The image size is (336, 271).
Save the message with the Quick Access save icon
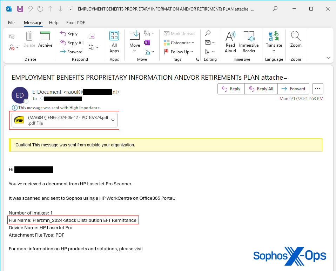tap(19, 9)
